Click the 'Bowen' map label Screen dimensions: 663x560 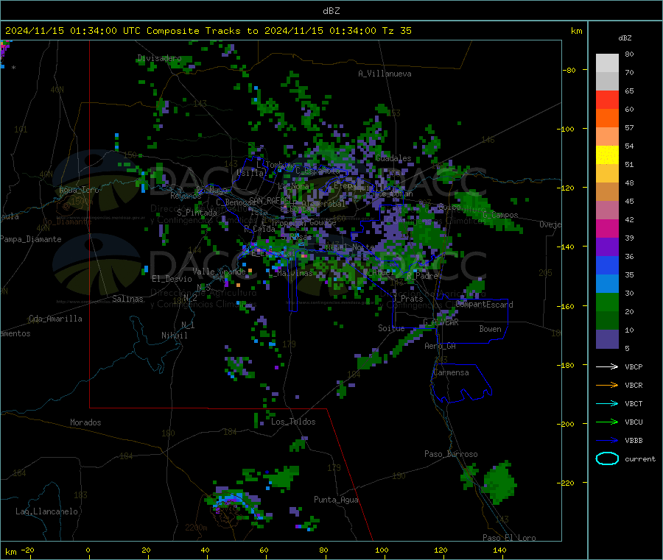490,329
